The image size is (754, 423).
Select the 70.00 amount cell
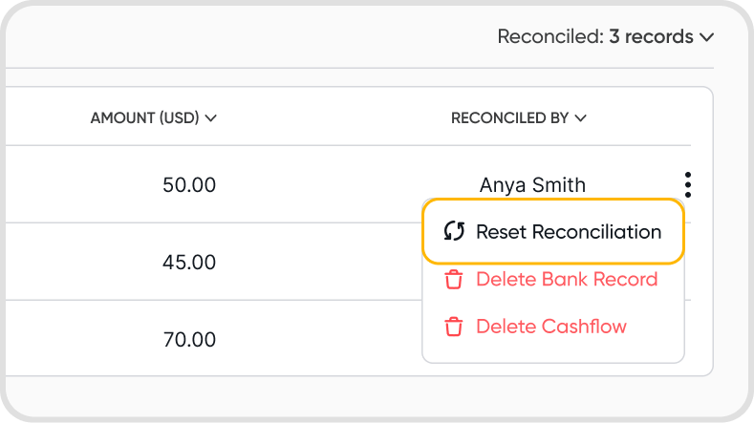(189, 339)
